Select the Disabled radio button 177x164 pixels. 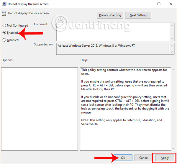coord(4,40)
